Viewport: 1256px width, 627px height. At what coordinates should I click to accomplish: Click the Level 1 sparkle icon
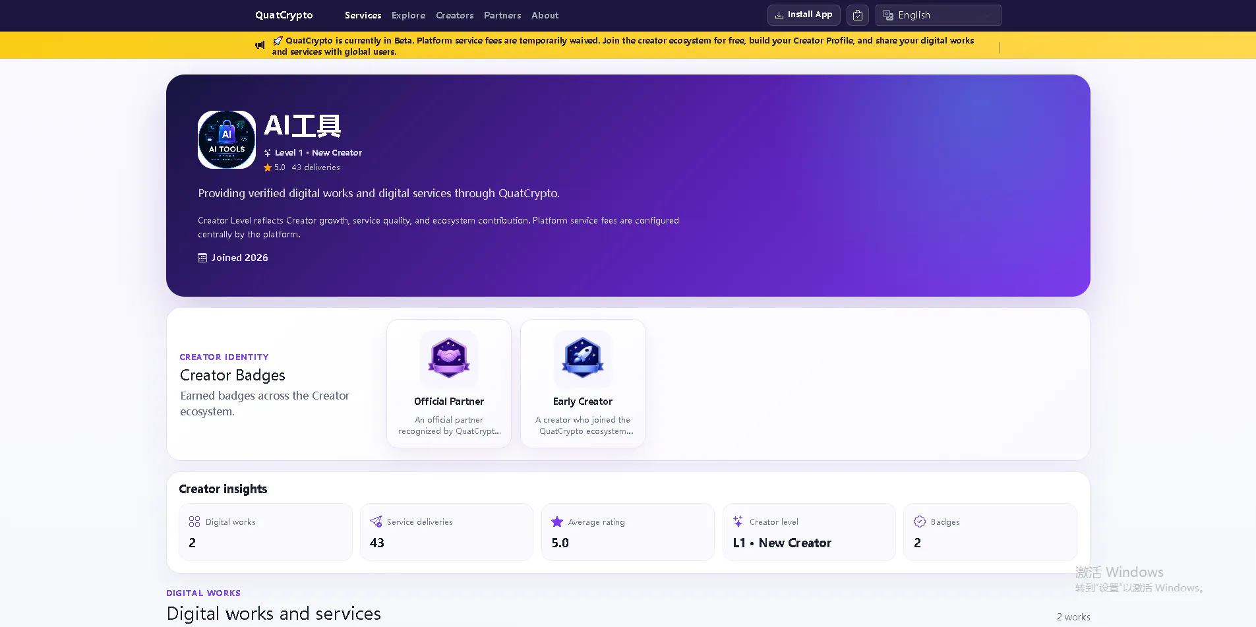click(268, 153)
